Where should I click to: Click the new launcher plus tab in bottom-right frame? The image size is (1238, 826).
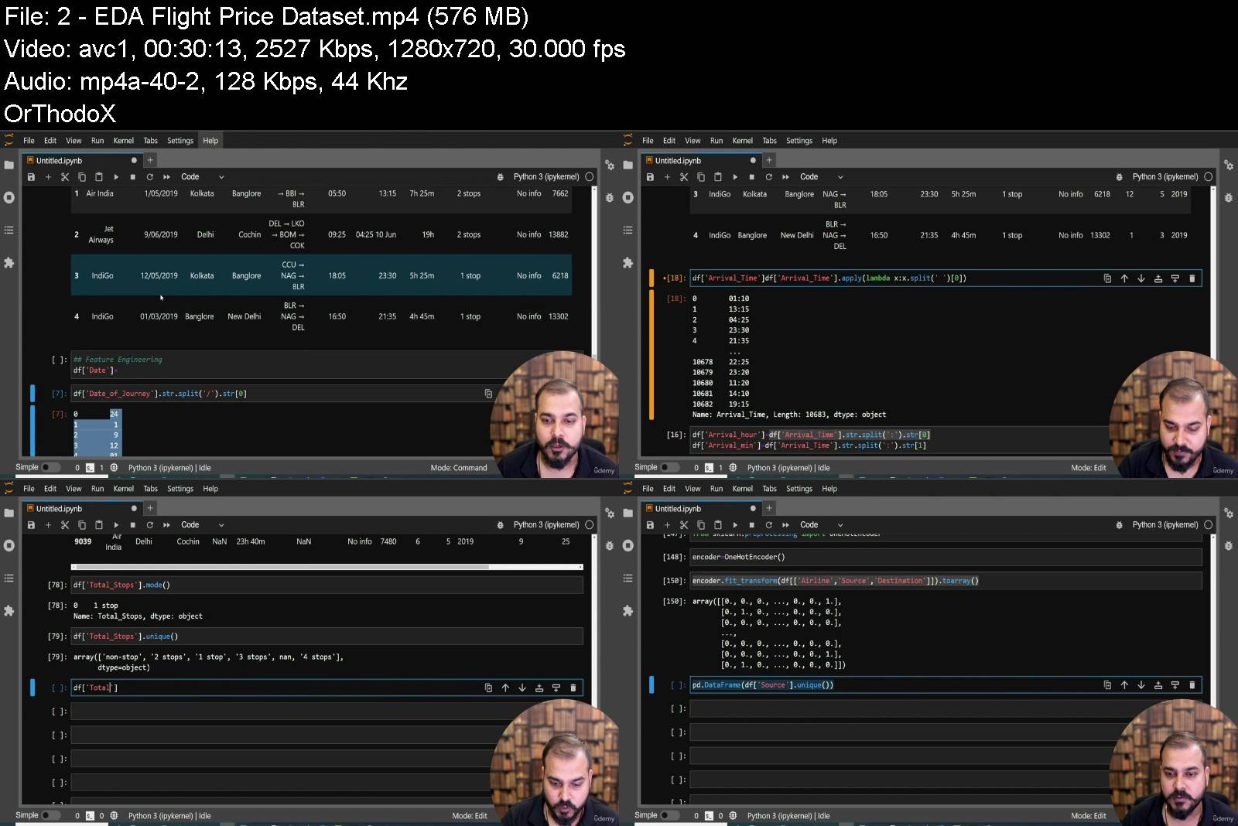pyautogui.click(x=769, y=508)
